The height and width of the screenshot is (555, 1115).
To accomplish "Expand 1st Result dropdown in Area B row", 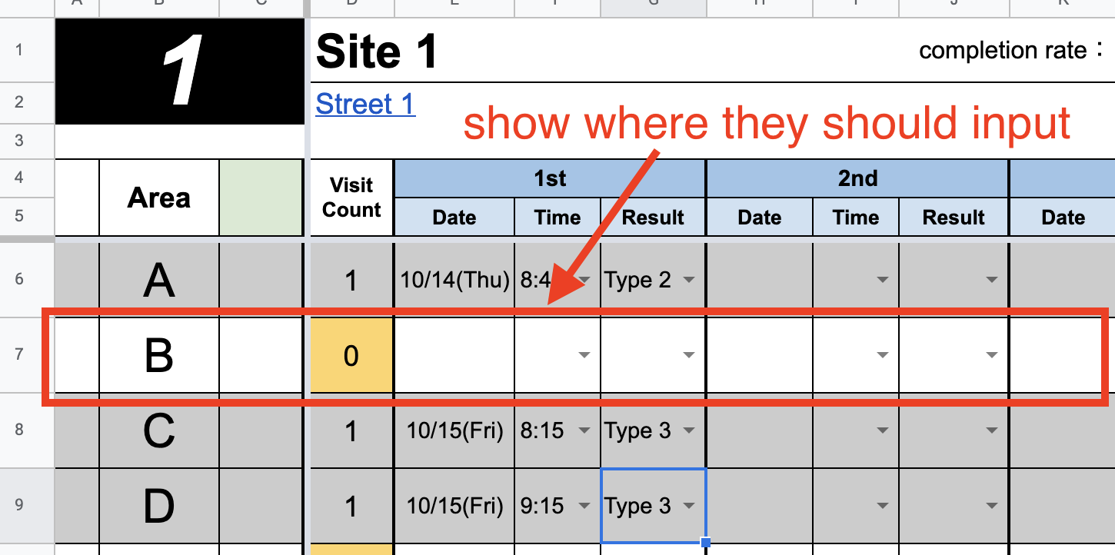I will pos(689,355).
